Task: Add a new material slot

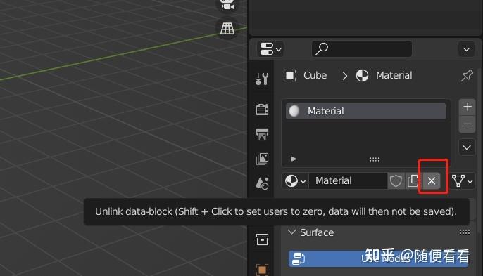Action: [x=467, y=107]
